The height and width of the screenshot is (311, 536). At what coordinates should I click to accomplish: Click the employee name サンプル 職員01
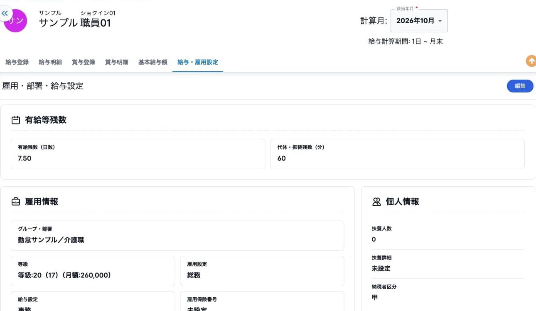pyautogui.click(x=75, y=23)
